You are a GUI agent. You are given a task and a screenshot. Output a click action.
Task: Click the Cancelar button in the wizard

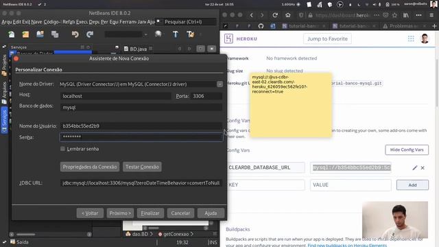point(180,213)
